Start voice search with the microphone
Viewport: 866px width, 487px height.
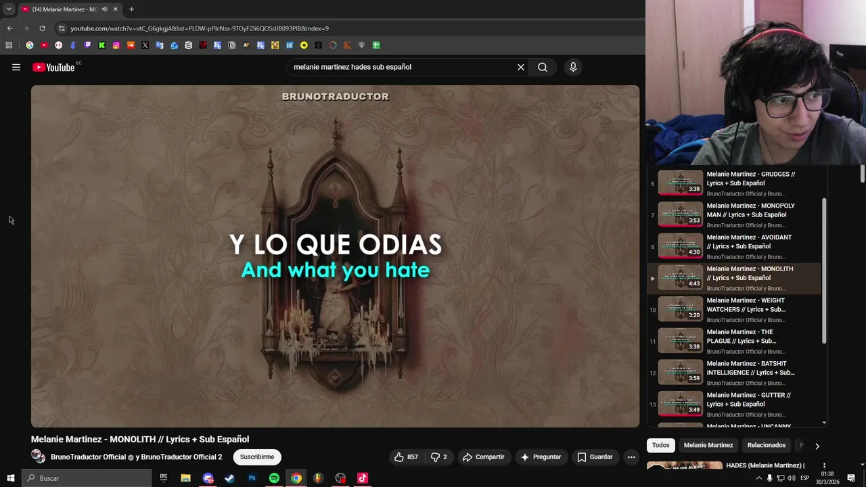[573, 67]
